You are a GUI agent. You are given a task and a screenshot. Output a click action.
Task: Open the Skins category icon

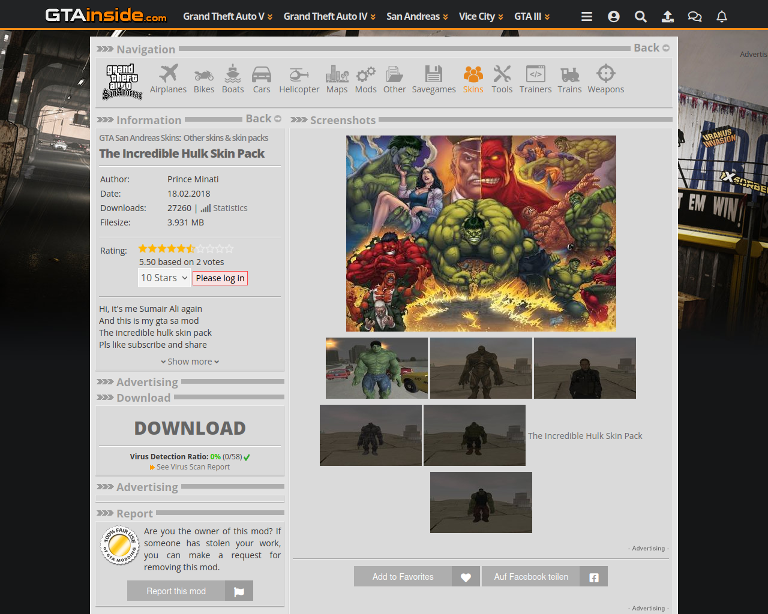(473, 74)
